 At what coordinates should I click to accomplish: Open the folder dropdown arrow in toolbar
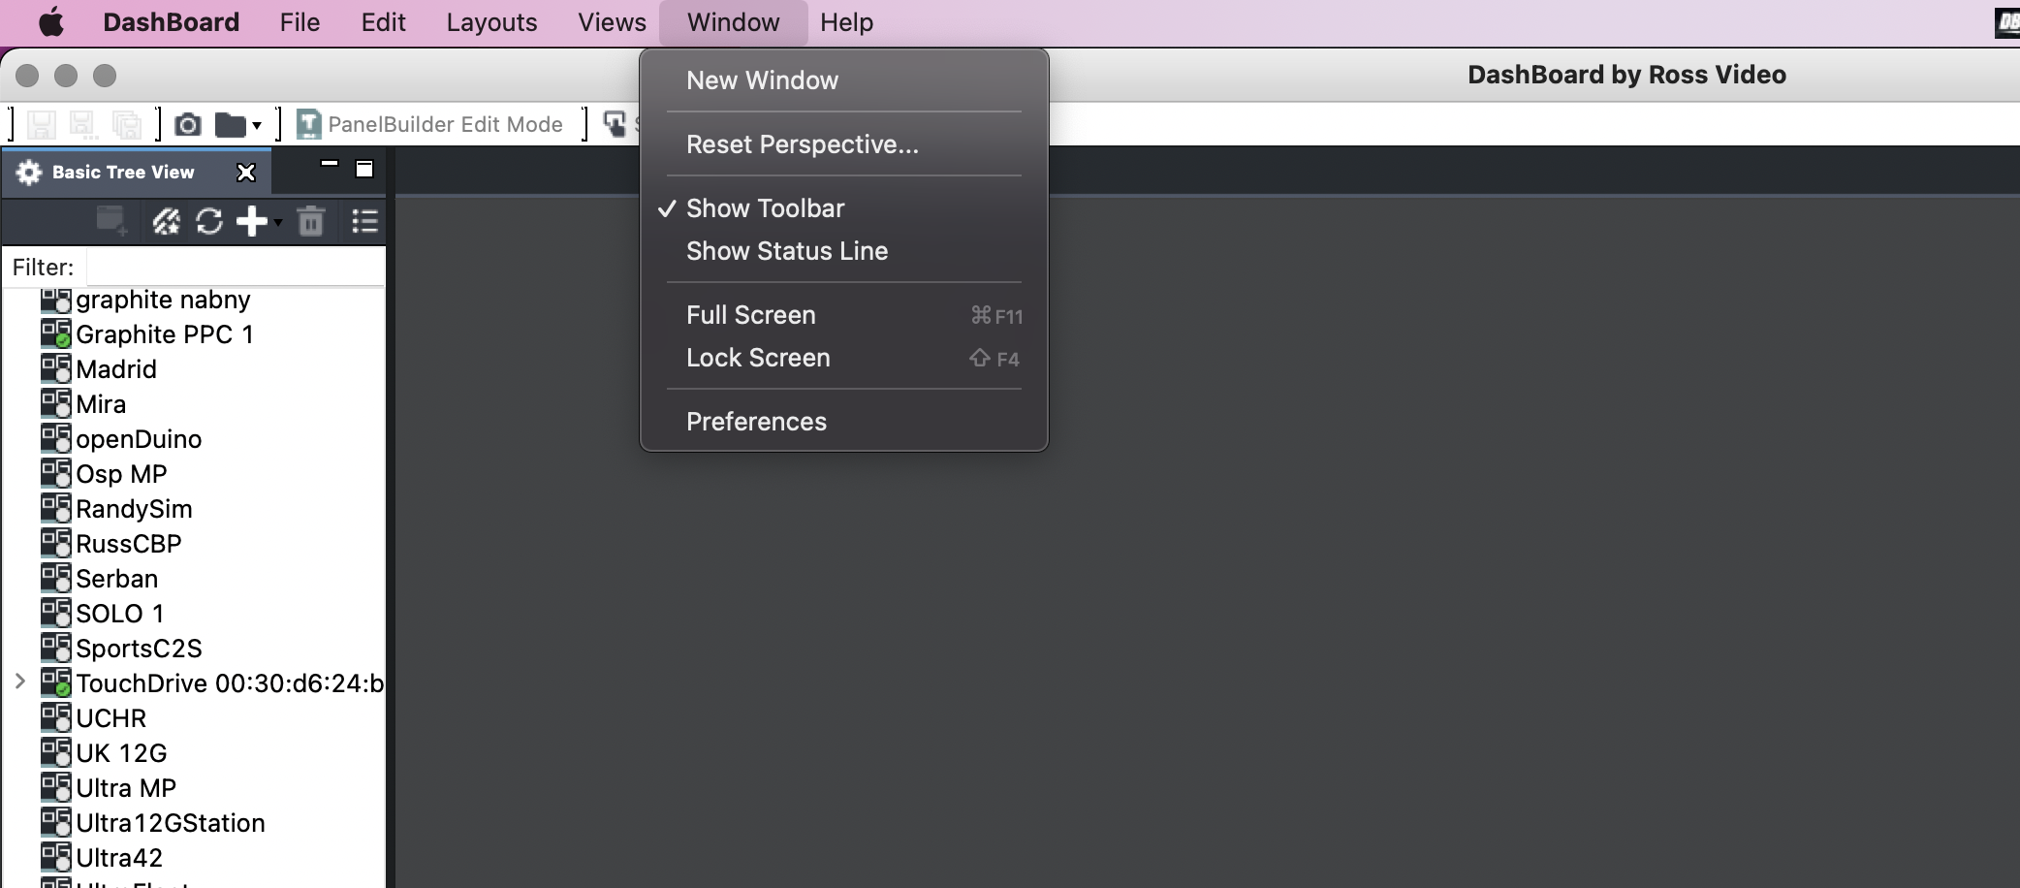tap(257, 125)
